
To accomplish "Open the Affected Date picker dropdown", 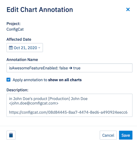I will point(25,47).
